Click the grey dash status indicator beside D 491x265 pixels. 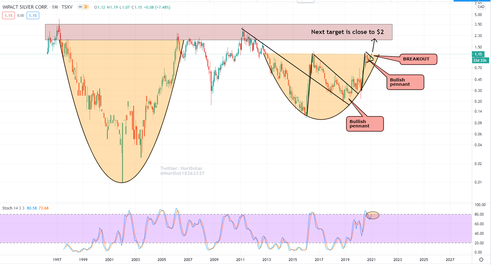[80, 7]
